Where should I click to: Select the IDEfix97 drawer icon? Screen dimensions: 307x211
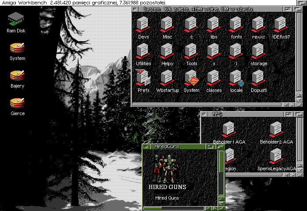281,28
